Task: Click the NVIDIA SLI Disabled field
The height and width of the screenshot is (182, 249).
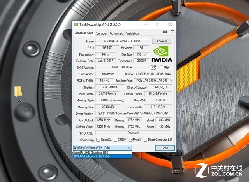Action: 133,133
